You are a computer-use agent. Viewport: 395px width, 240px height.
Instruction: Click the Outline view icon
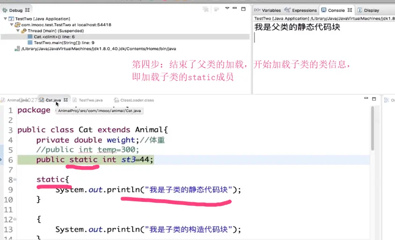click(387, 100)
